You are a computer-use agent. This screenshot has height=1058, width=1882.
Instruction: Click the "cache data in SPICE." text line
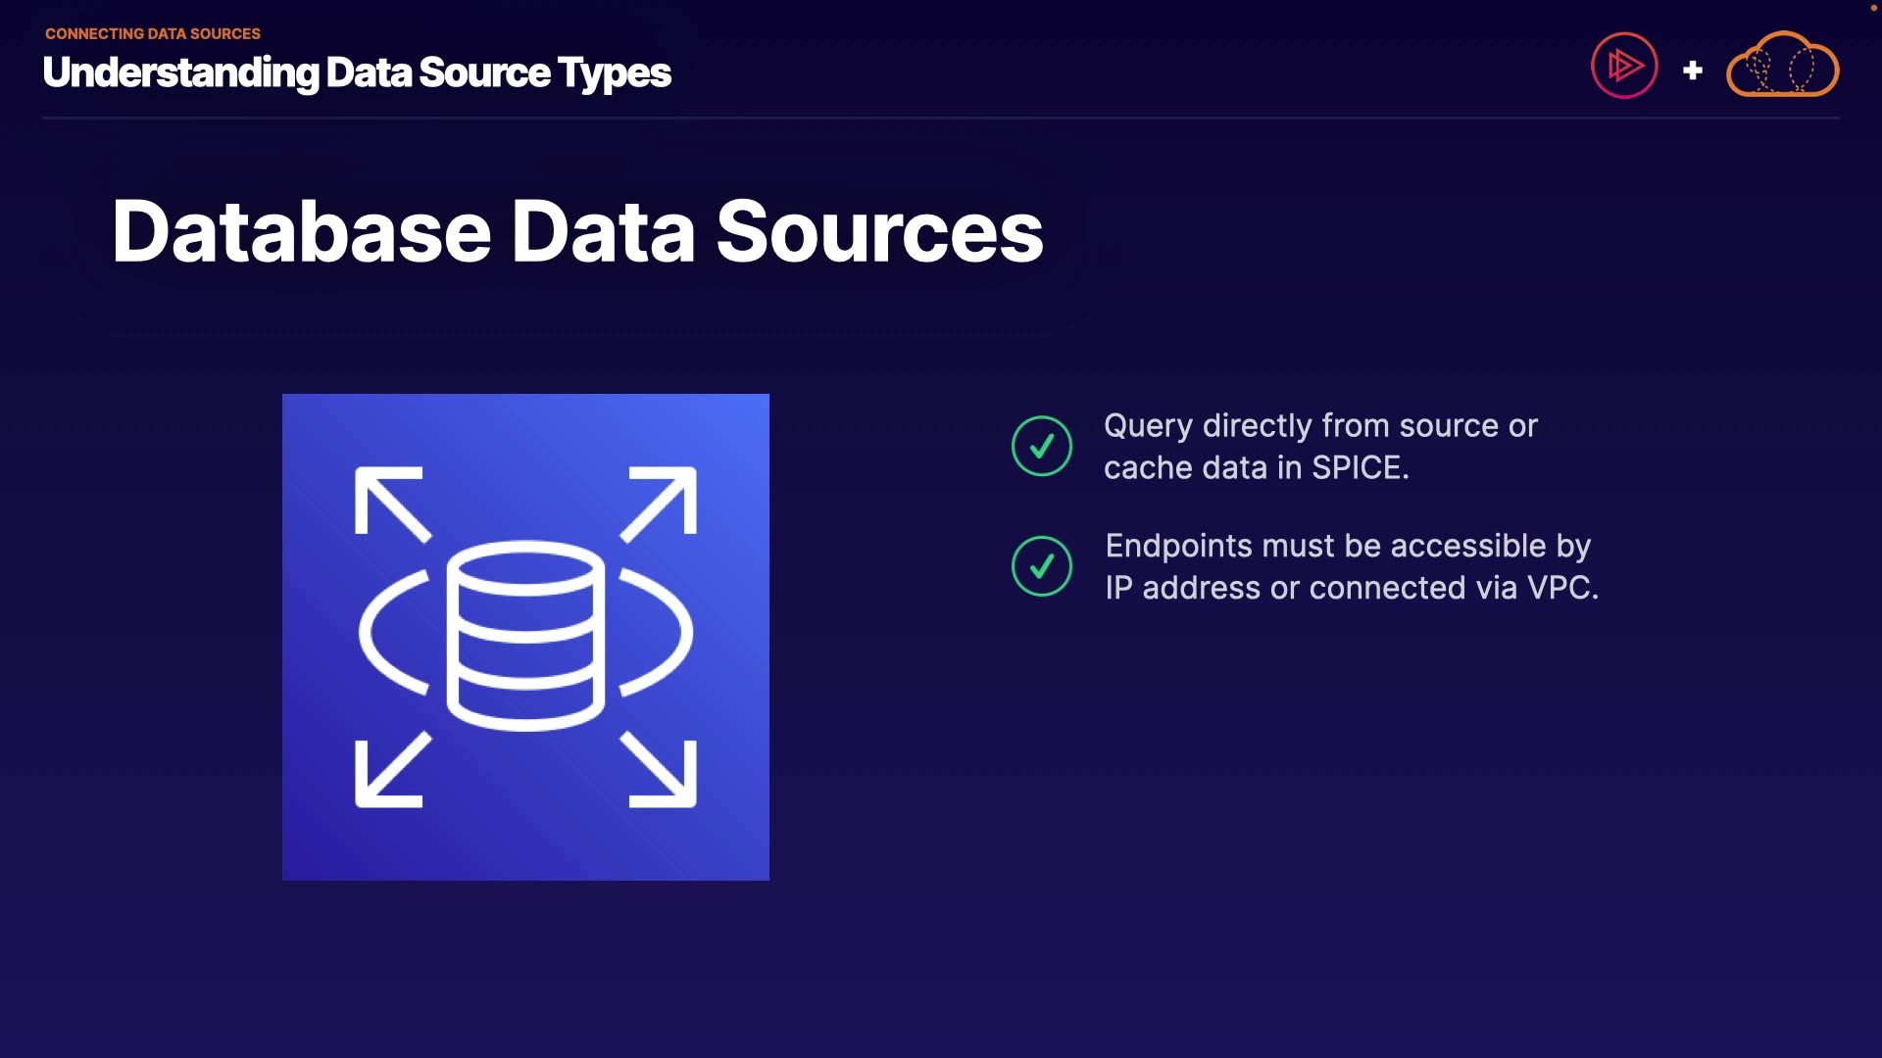(1256, 468)
